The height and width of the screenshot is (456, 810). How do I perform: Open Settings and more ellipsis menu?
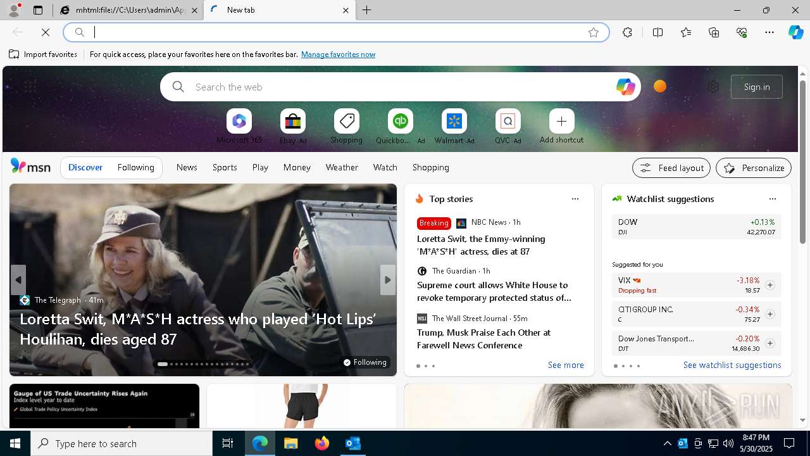[769, 32]
